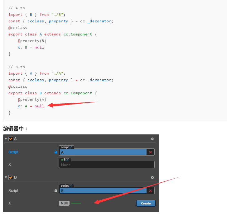Select the script field containing B
227x215 pixels.
click(x=103, y=191)
